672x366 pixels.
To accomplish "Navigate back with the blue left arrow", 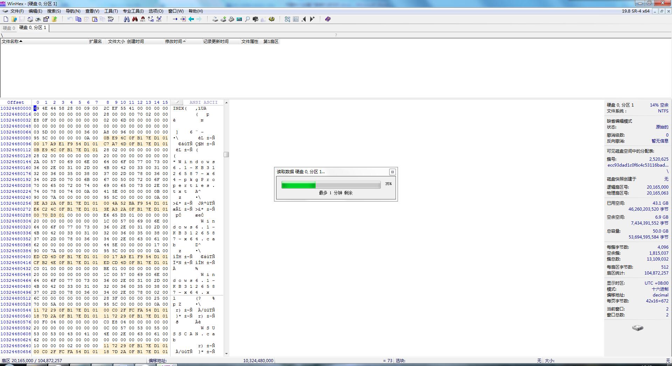I will click(x=191, y=19).
